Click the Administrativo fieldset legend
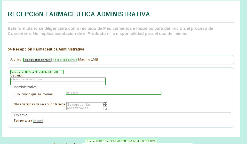 [x=25, y=87]
